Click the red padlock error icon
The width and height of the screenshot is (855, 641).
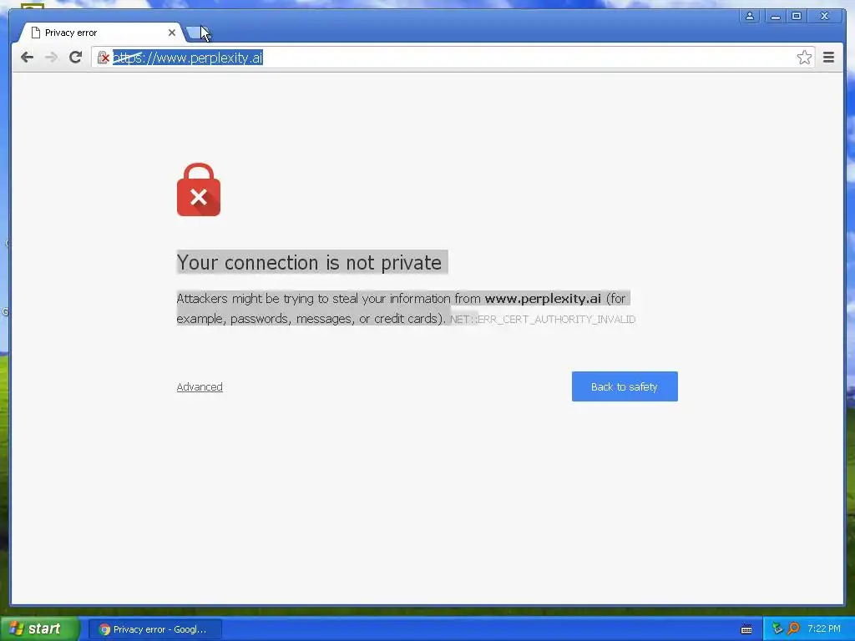[199, 189]
